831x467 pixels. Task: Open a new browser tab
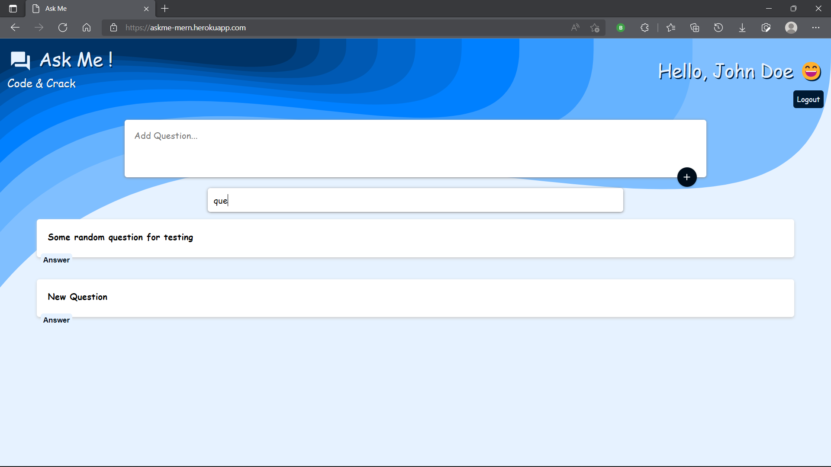165,9
